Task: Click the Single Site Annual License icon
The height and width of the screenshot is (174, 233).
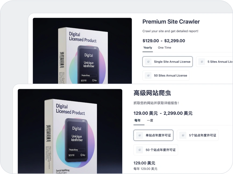Action: coord(148,61)
